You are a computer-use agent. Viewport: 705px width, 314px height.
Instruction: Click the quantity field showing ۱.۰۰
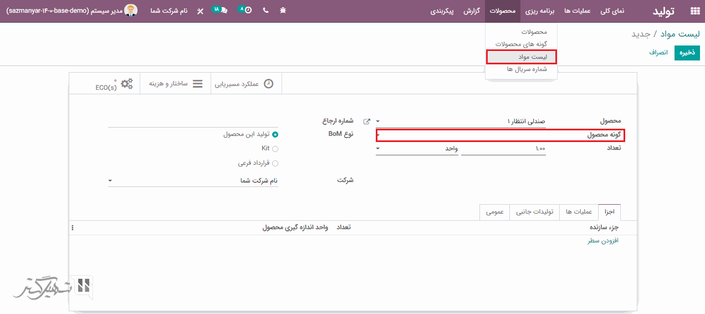[503, 149]
